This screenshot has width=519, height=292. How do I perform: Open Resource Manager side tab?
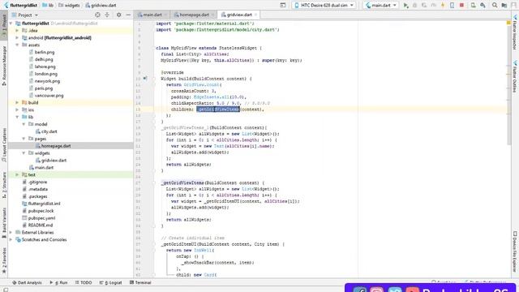click(4, 66)
